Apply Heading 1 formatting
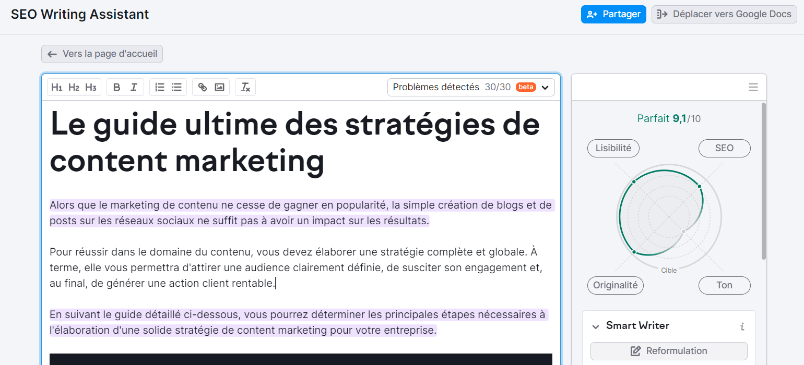804x365 pixels. pos(57,87)
